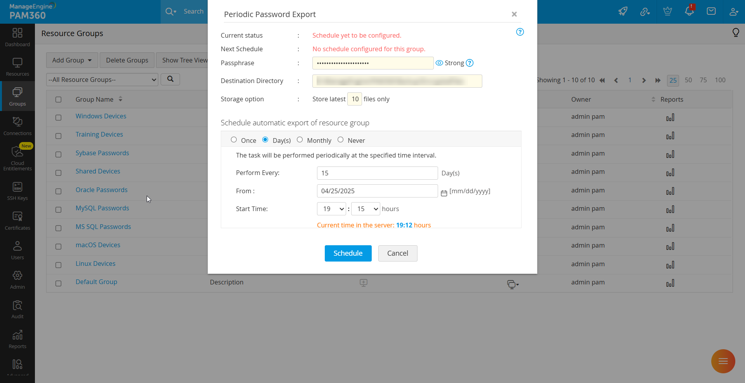Select the Once schedule option

pyautogui.click(x=234, y=139)
